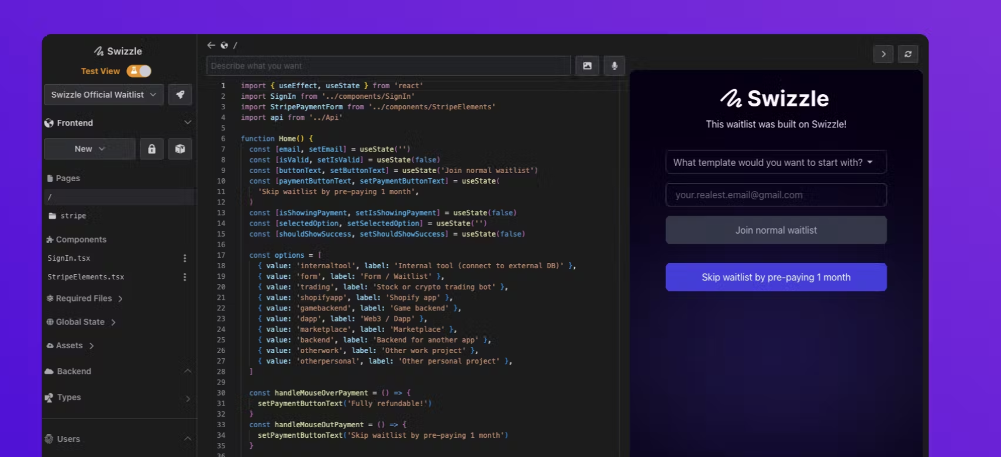Click the rocket deploy icon

click(x=180, y=95)
